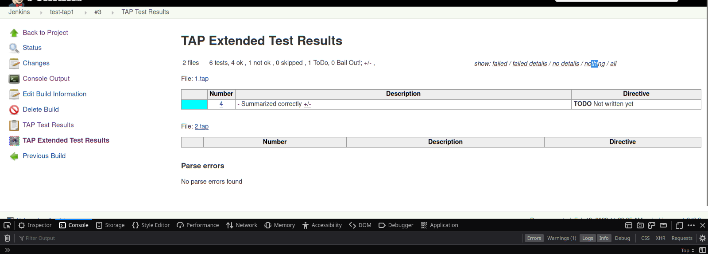This screenshot has width=708, height=254.
Task: Click the Edit Build Information icon
Action: 14,94
